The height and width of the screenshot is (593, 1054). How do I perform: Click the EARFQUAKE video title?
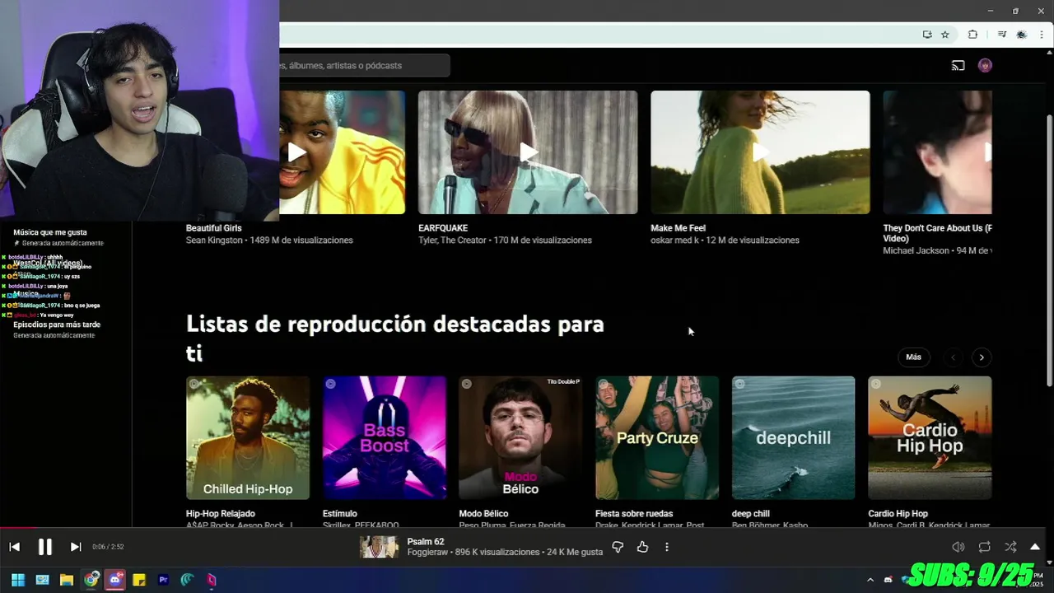(x=443, y=228)
